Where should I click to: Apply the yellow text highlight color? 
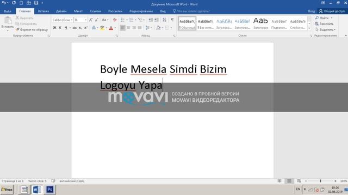pos(102,28)
